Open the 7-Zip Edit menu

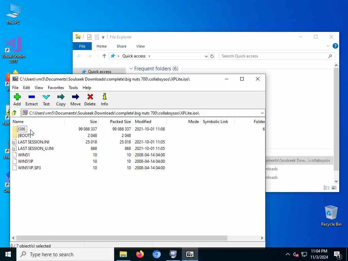pyautogui.click(x=27, y=87)
